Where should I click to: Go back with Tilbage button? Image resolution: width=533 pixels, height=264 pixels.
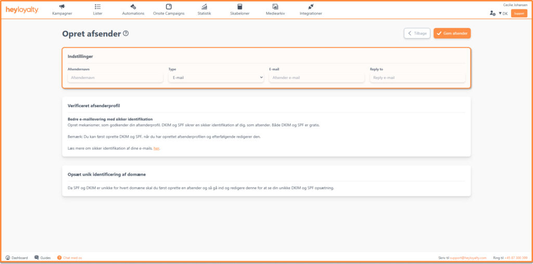pos(417,33)
